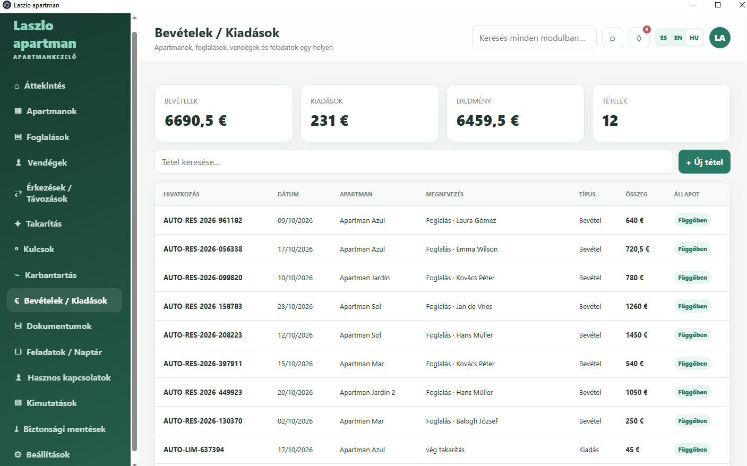Click the Áttekintés home icon
Viewport: 747px width, 466px height.
pos(17,86)
